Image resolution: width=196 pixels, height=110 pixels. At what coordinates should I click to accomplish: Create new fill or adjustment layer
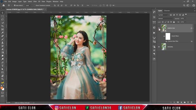181,102
